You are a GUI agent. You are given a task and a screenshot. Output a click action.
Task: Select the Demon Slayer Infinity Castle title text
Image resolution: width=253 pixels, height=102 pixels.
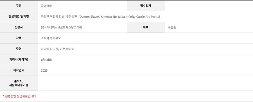pyautogui.click(x=100, y=17)
